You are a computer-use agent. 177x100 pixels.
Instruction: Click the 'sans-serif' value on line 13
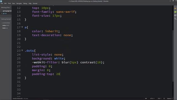tap(66, 12)
